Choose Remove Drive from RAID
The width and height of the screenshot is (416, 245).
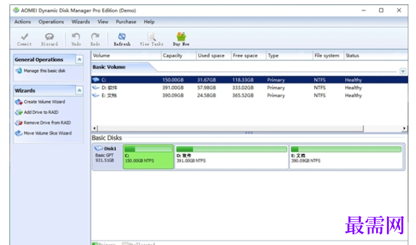click(x=47, y=122)
